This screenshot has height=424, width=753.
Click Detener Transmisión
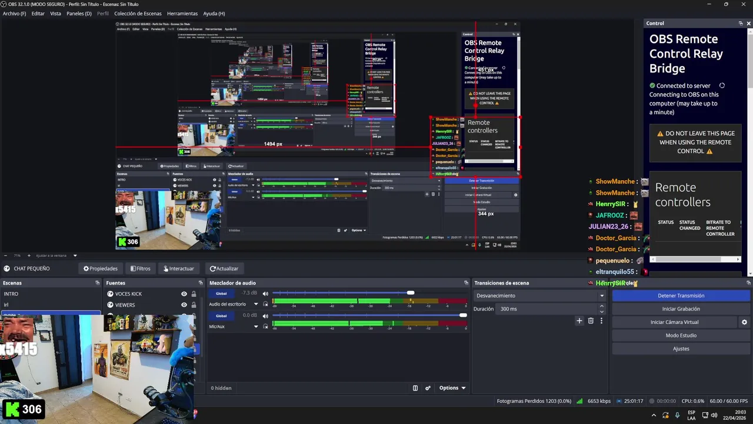(x=681, y=296)
